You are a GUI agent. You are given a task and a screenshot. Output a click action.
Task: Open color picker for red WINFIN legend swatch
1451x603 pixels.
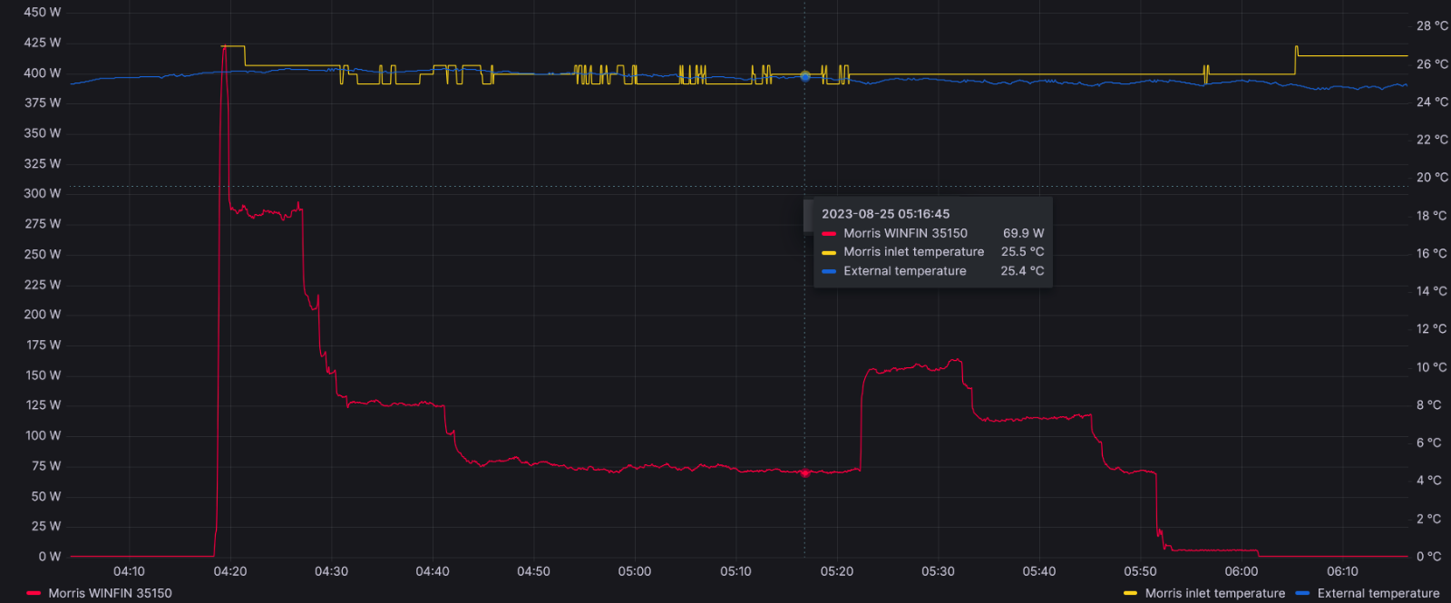point(34,593)
